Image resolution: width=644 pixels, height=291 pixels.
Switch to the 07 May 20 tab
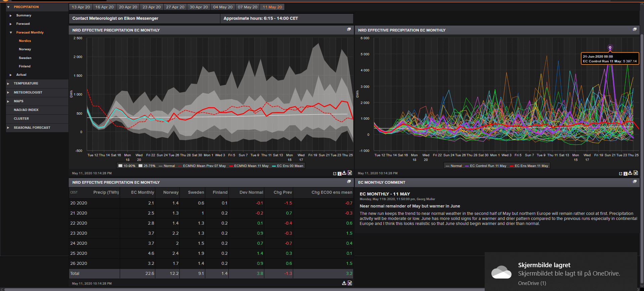(247, 7)
